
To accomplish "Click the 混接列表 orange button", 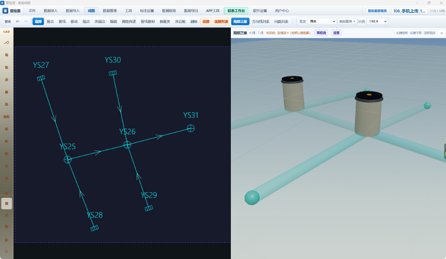I will (221, 21).
